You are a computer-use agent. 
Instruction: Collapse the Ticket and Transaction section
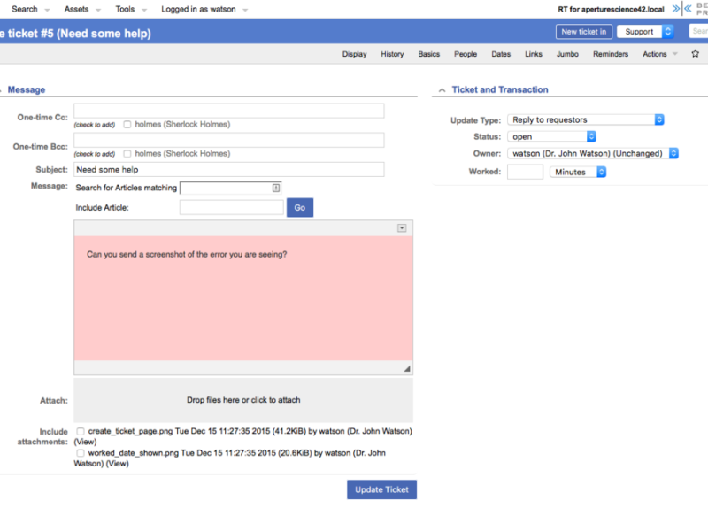coord(442,90)
